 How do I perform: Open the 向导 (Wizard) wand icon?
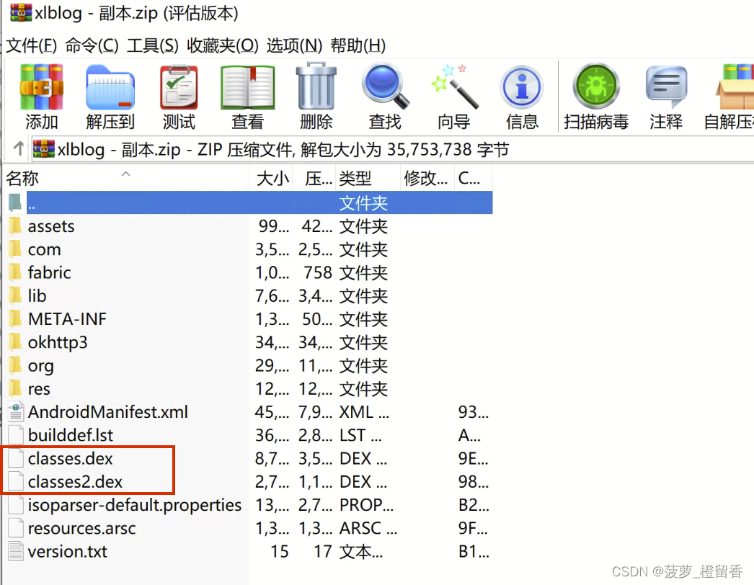tap(454, 86)
